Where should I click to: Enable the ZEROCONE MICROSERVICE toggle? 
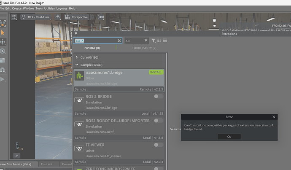pos(159,168)
